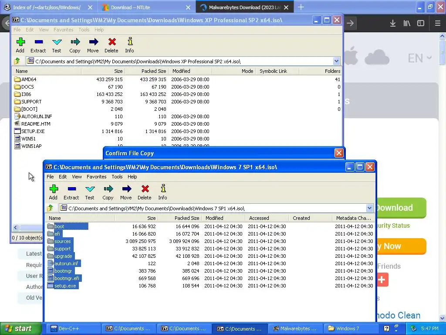This screenshot has height=335, width=446.
Task: Open Edit menu in Windows 7 ISO window
Action: pyautogui.click(x=63, y=177)
